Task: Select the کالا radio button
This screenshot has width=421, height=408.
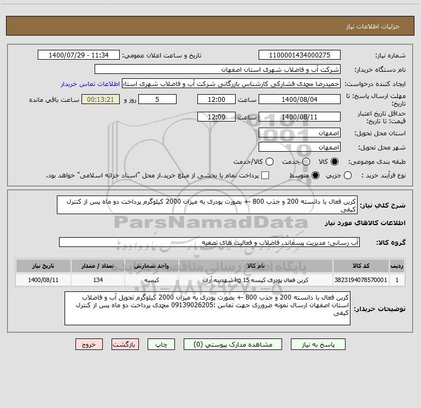Action: [335, 162]
